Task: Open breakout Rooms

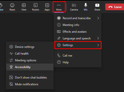Action: click(x=35, y=7)
